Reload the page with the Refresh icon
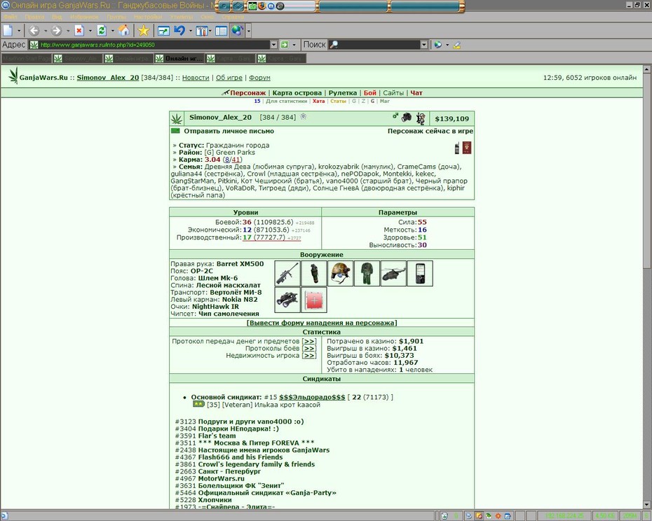This screenshot has height=521, width=652. (102, 30)
